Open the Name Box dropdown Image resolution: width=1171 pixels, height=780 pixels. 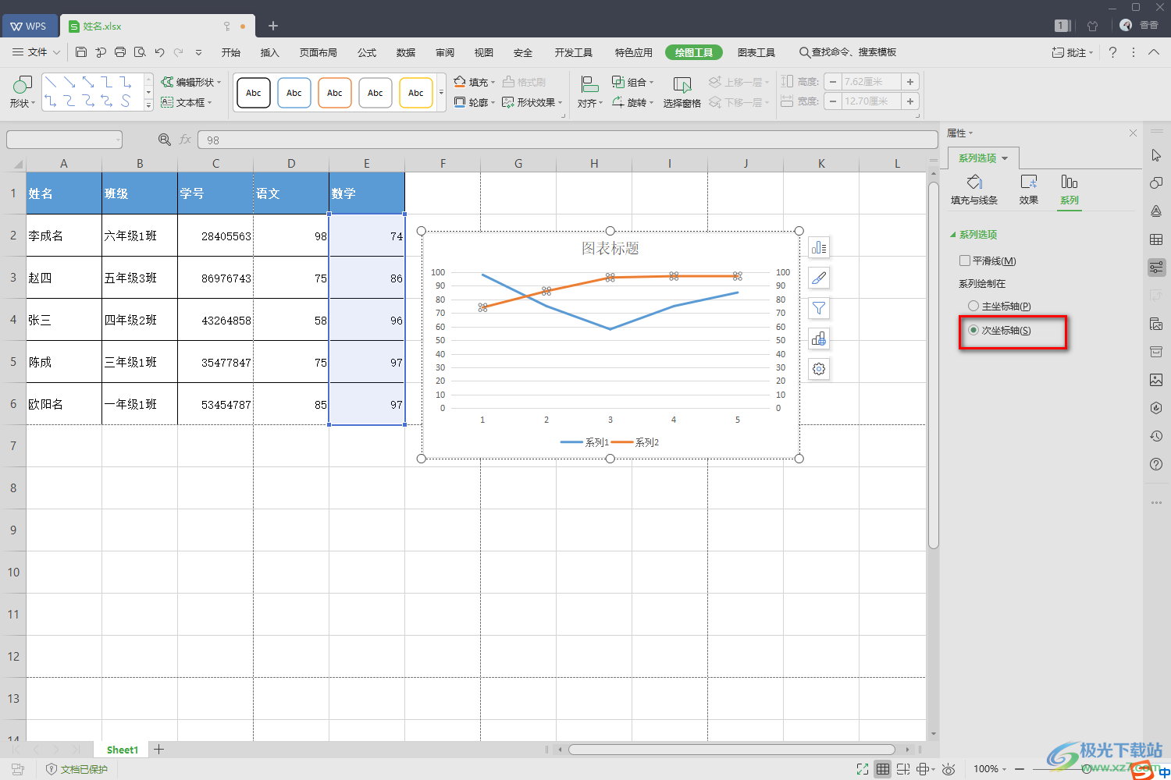tap(118, 140)
